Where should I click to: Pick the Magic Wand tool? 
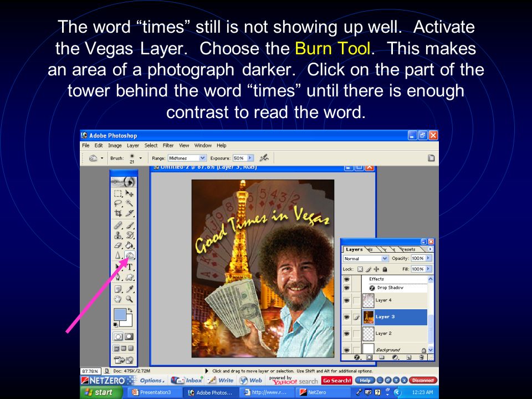(130, 203)
